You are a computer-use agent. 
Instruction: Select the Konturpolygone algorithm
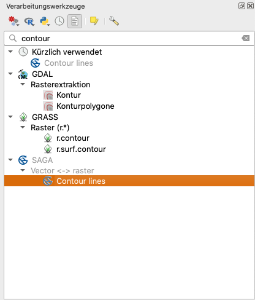point(85,106)
